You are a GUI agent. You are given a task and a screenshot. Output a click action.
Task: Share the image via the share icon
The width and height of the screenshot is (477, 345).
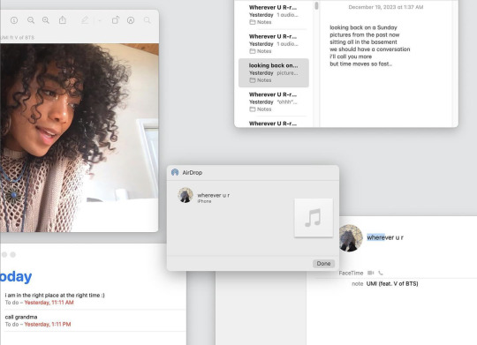point(63,20)
